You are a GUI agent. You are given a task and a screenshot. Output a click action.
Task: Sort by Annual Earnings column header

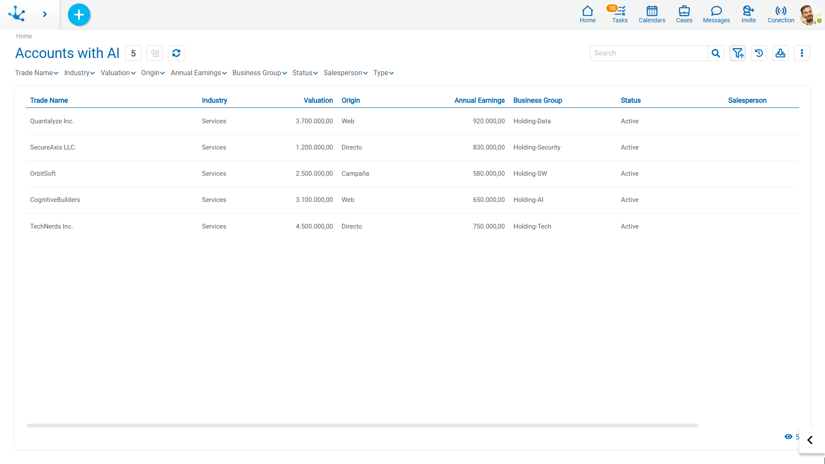tap(480, 100)
